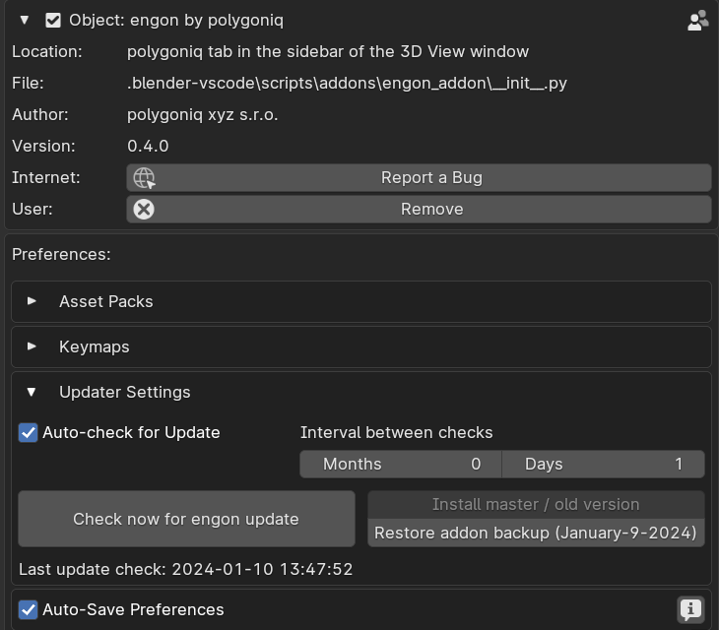Click the Days interval field
719x630 pixels.
[x=603, y=464]
